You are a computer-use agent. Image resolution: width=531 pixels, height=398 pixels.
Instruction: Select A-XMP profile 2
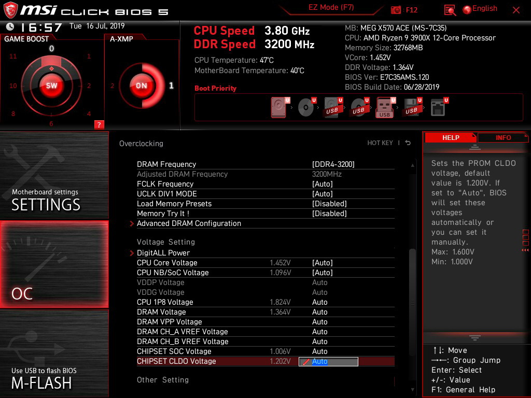[112, 86]
